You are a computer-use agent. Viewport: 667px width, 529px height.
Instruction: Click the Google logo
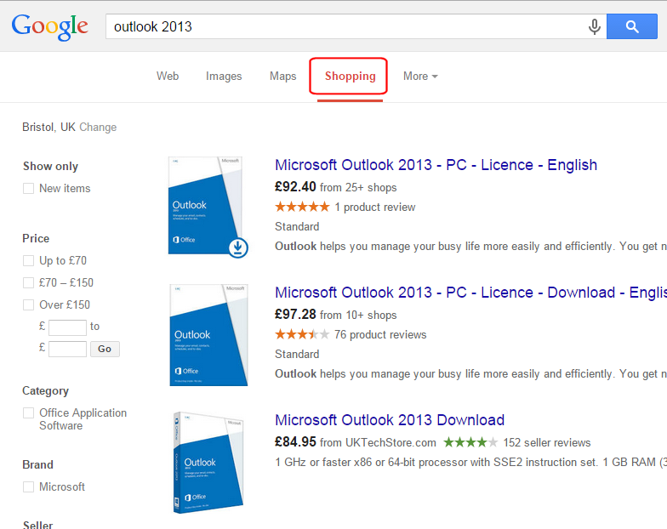click(49, 26)
